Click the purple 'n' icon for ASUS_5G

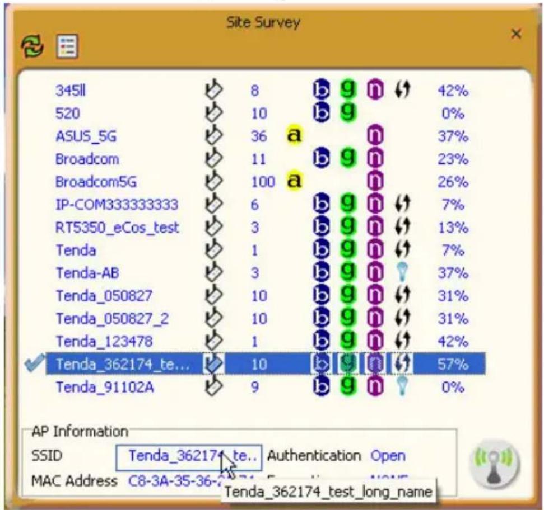click(375, 136)
